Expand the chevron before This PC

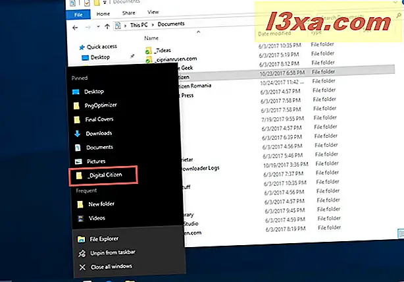(126, 26)
